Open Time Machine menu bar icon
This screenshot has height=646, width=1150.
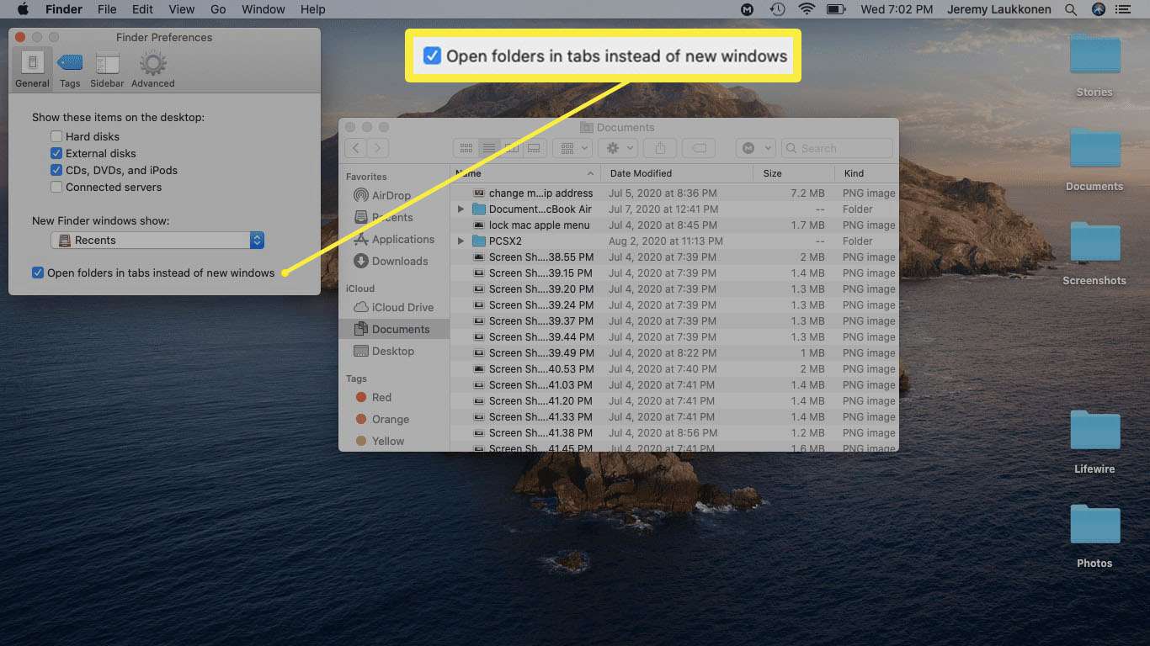(x=778, y=9)
